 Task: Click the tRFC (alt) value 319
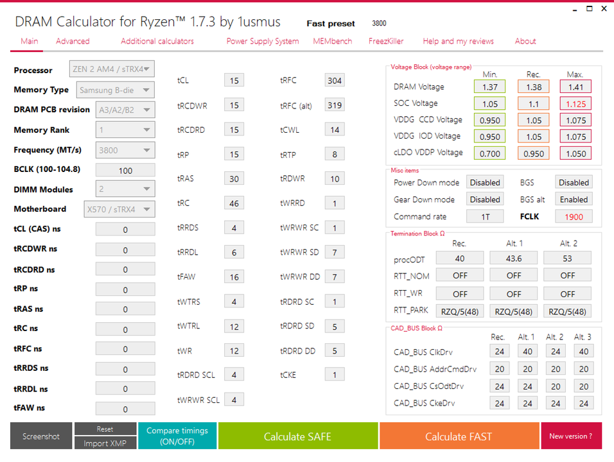335,105
